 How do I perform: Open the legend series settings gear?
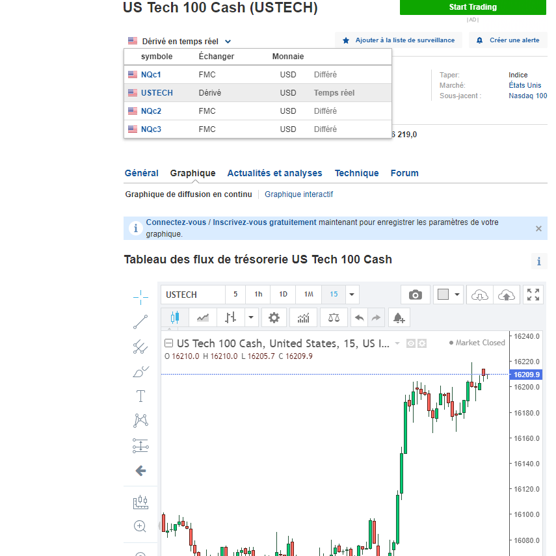pos(422,343)
